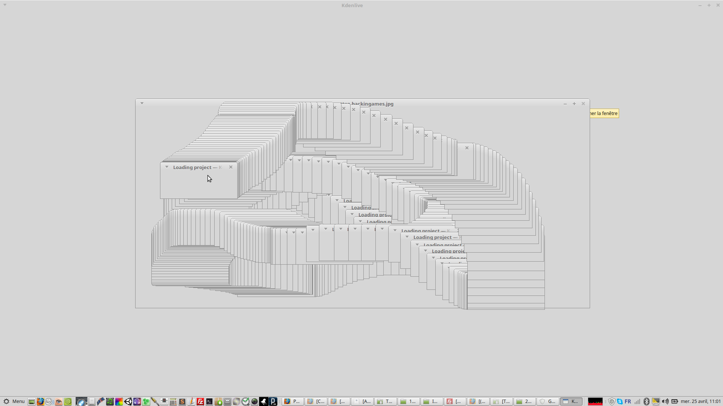Viewport: 723px width, 406px height.
Task: Launch Firefox from the panel launcher
Action: point(40,401)
